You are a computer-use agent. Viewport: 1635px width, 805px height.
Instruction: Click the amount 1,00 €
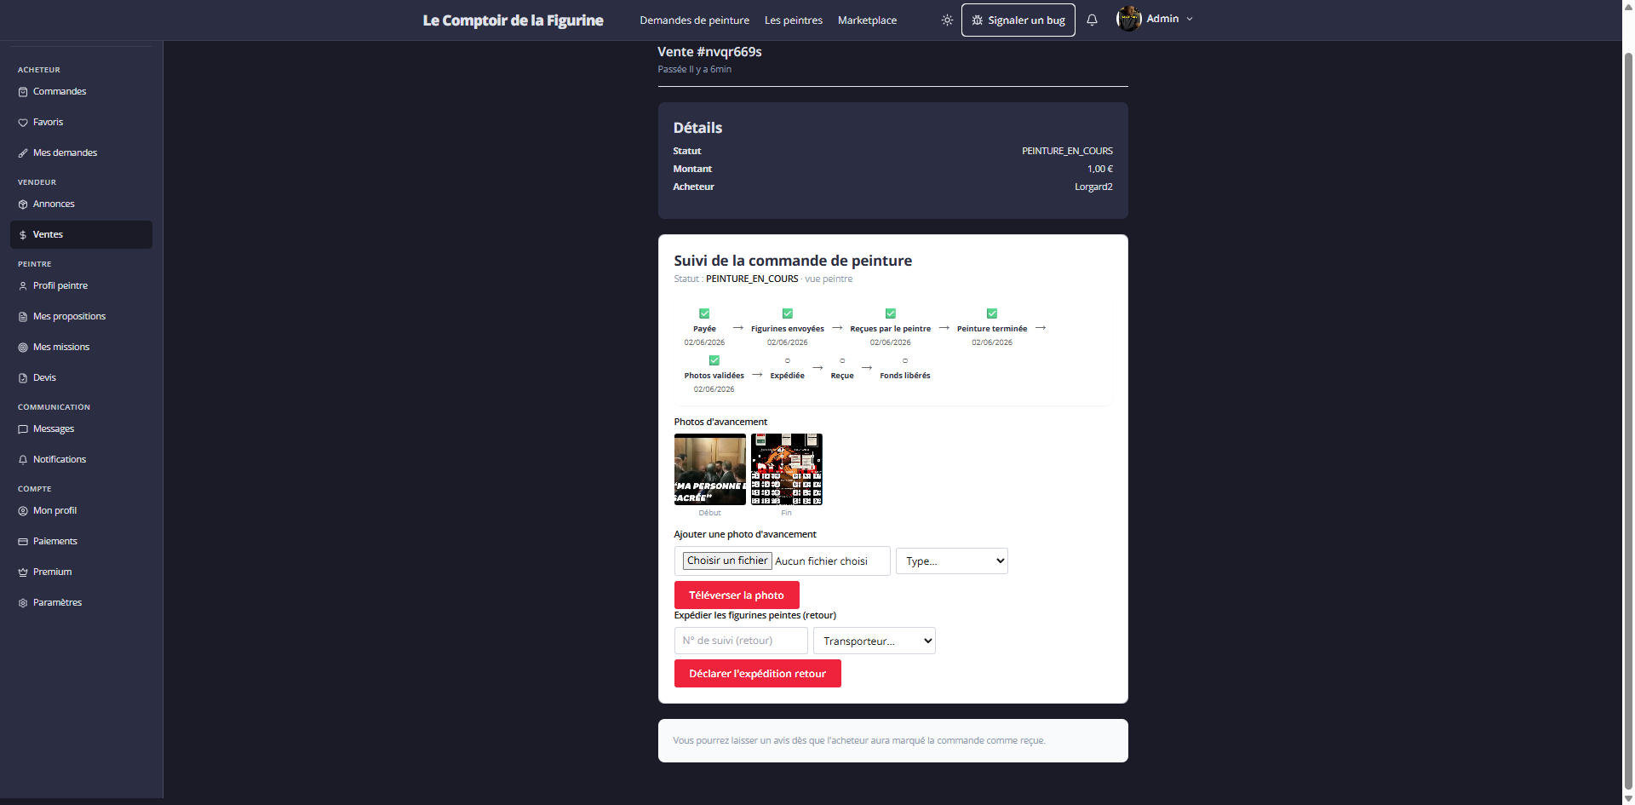pos(1100,170)
